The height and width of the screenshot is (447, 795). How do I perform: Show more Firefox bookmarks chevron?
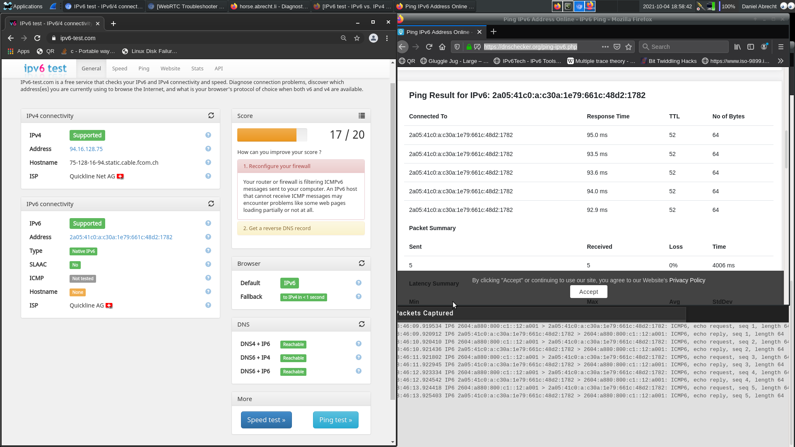pyautogui.click(x=781, y=61)
